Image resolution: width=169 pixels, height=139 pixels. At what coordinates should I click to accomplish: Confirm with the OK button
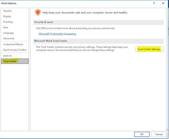pos(142,134)
